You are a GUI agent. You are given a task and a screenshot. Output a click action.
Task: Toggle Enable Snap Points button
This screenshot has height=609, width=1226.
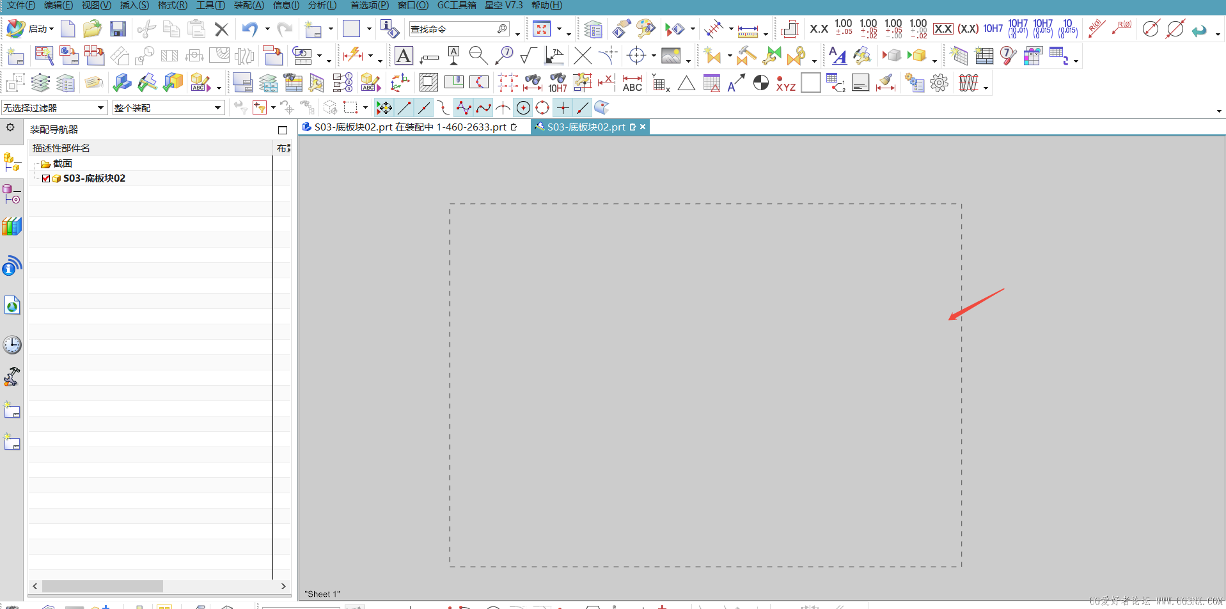point(384,107)
